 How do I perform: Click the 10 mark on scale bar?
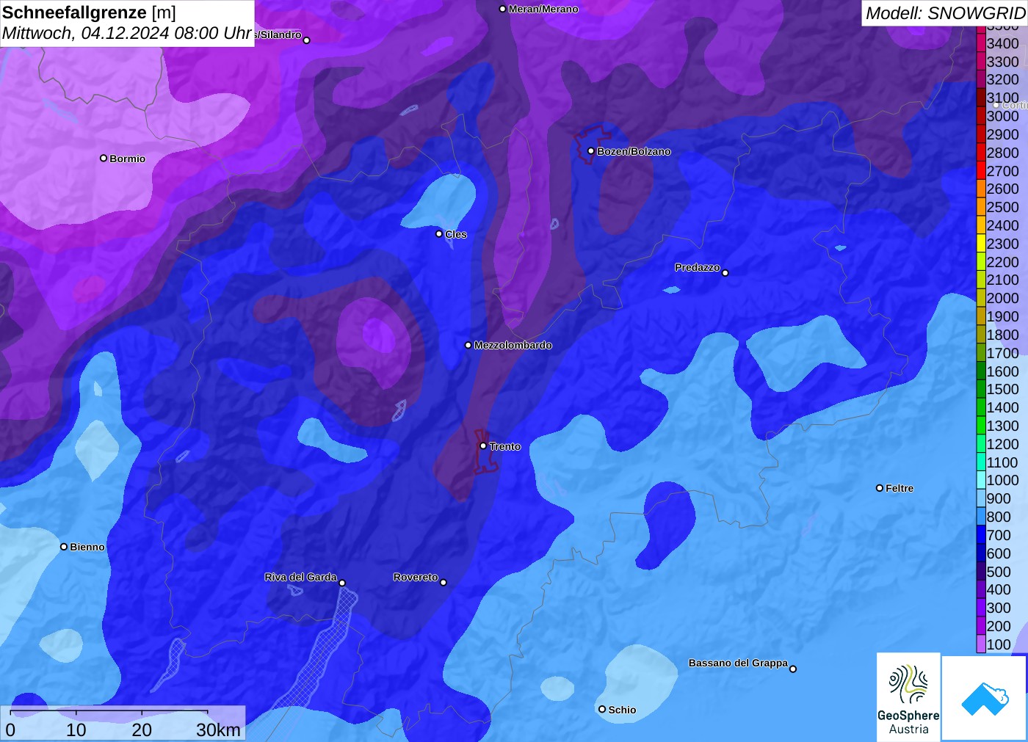point(76,730)
